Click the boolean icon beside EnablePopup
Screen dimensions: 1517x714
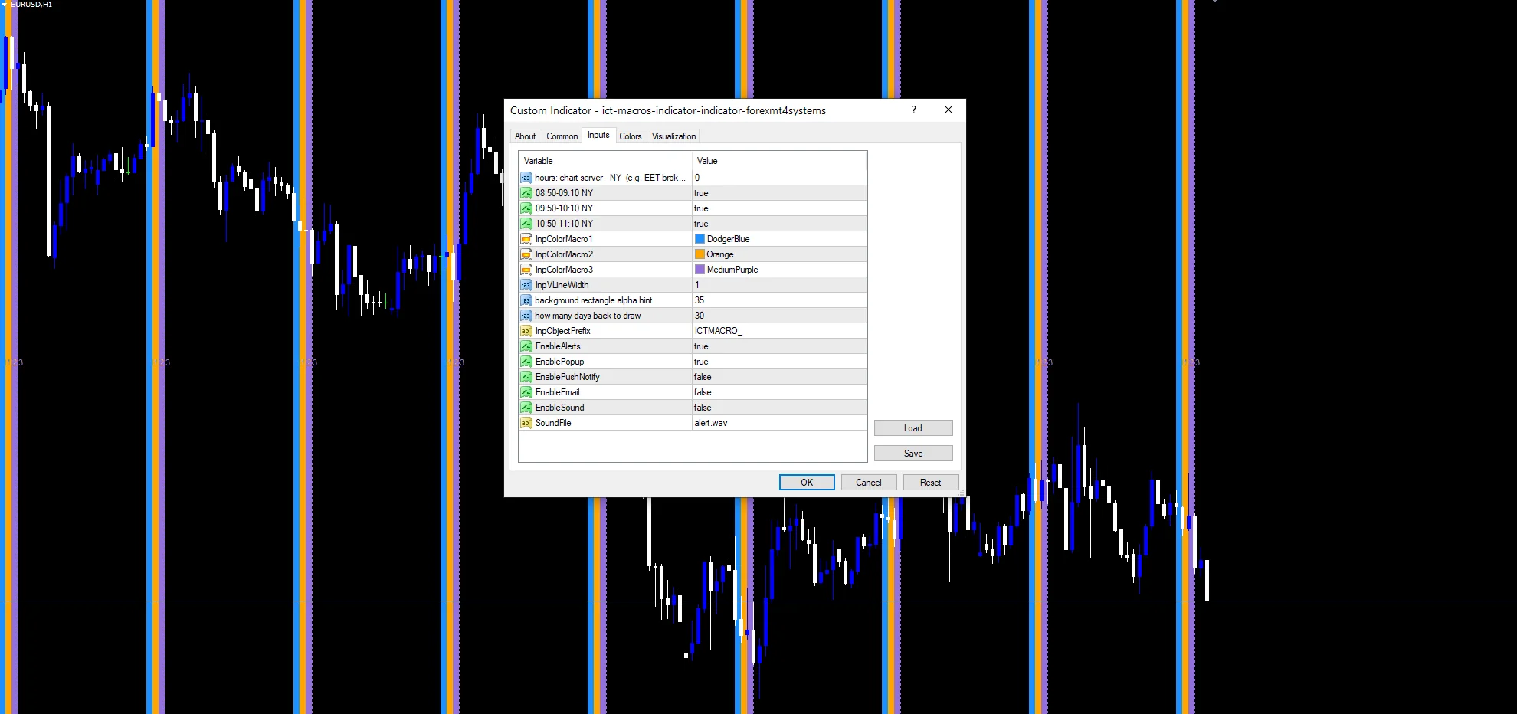click(x=526, y=362)
